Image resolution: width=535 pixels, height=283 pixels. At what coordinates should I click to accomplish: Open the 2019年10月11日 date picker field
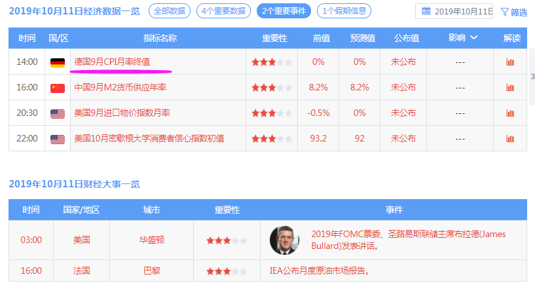454,11
